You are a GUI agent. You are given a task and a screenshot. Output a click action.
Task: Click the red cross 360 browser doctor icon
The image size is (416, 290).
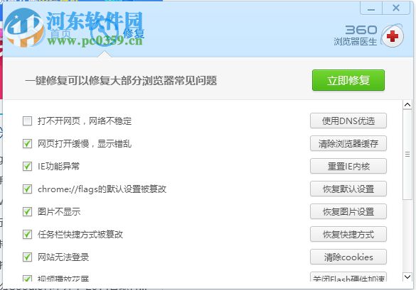tap(392, 36)
